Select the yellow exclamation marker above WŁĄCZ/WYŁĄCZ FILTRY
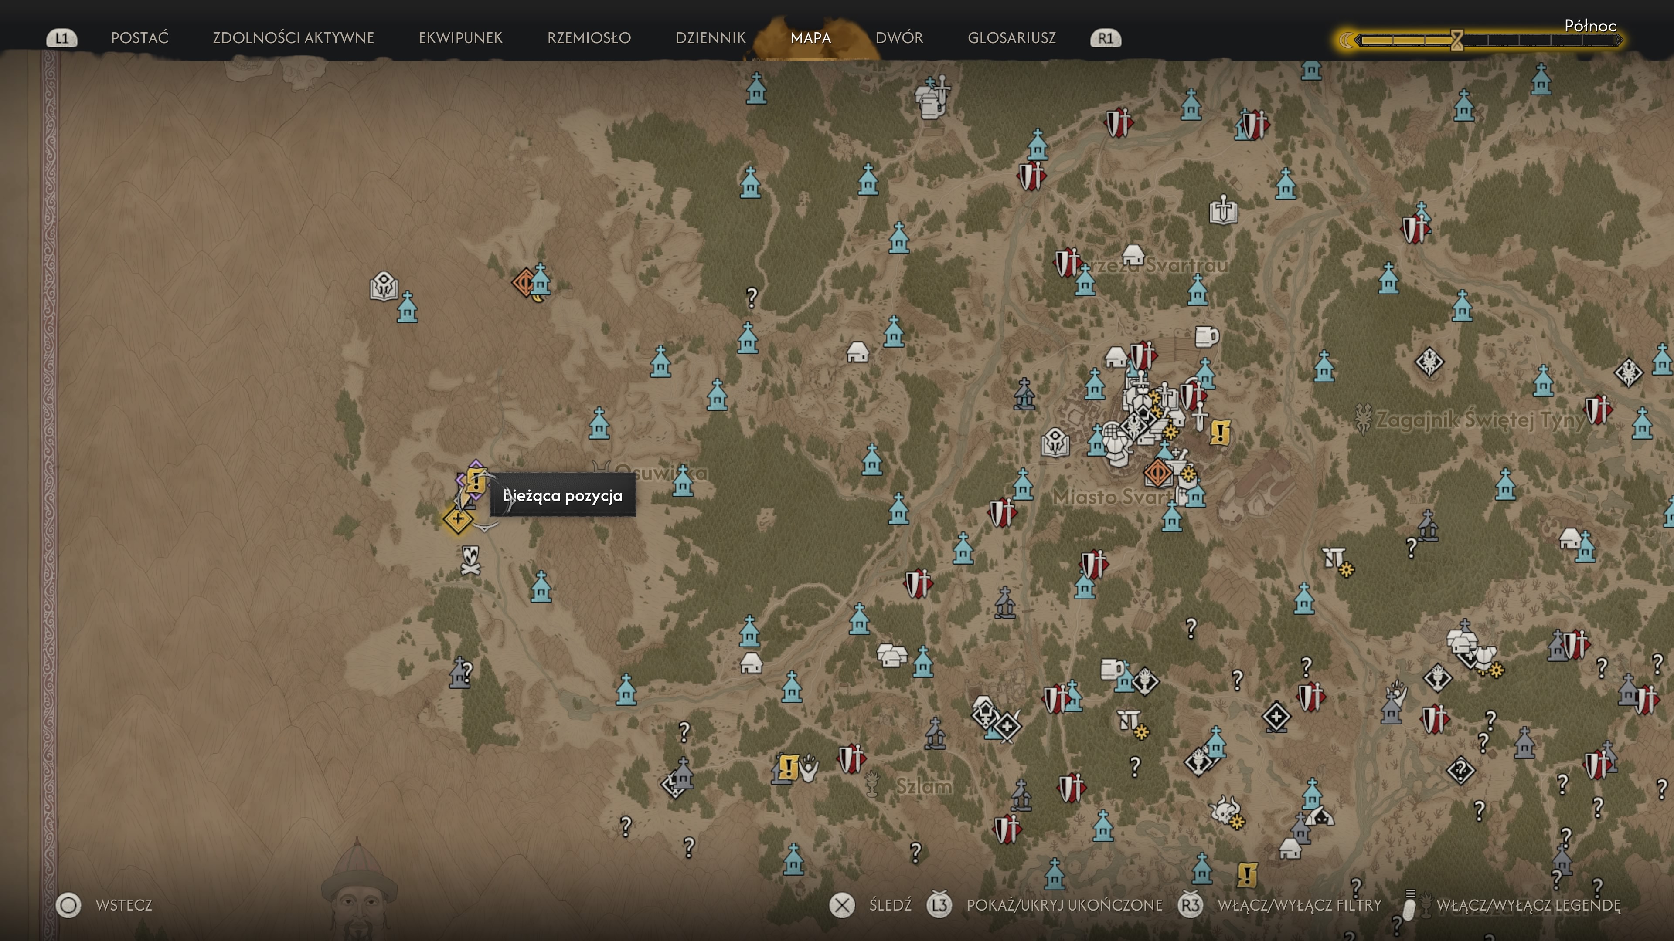Screen dimensions: 1674x941 1247,875
